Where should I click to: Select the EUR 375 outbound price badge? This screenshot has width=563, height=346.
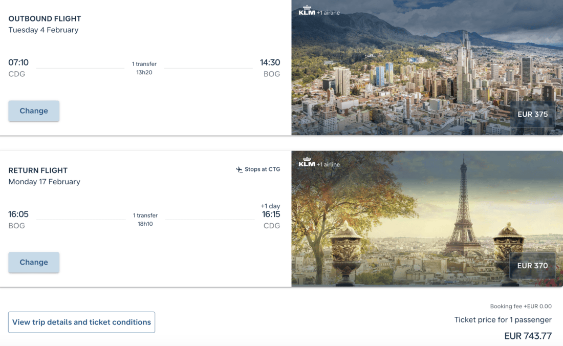(532, 115)
